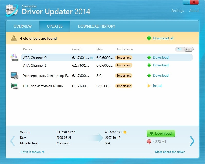This screenshot has height=164, width=205.
Task: Click the mouse card device icon
Action: (14, 86)
